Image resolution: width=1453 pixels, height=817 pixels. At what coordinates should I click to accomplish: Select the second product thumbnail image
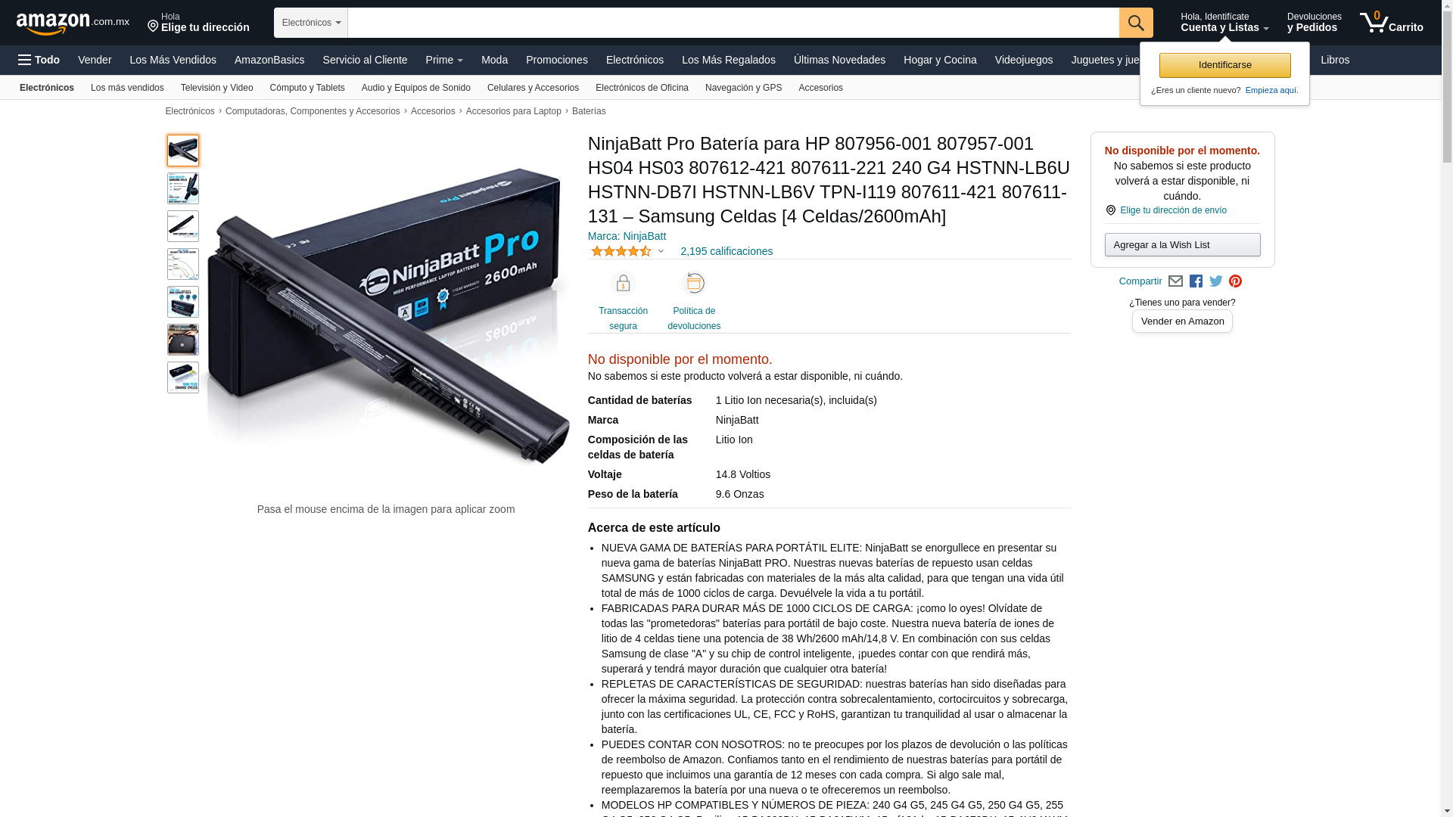tap(183, 188)
